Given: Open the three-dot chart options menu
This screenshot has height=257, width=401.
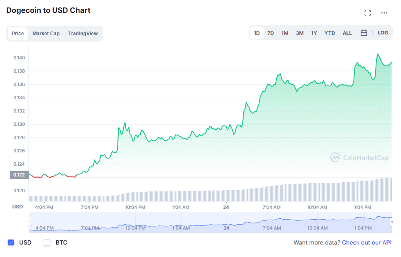Looking at the screenshot, I should [384, 12].
